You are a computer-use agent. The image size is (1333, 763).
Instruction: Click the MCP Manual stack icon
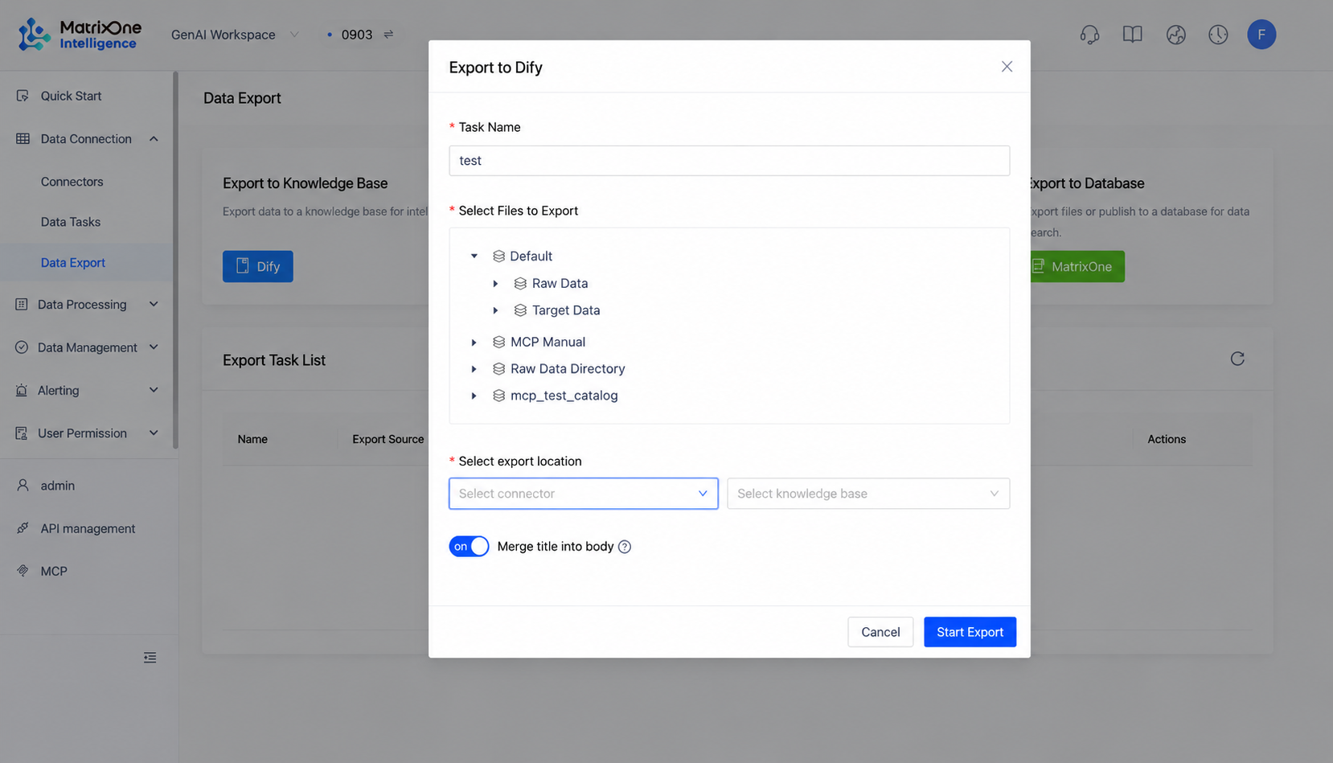[498, 343]
